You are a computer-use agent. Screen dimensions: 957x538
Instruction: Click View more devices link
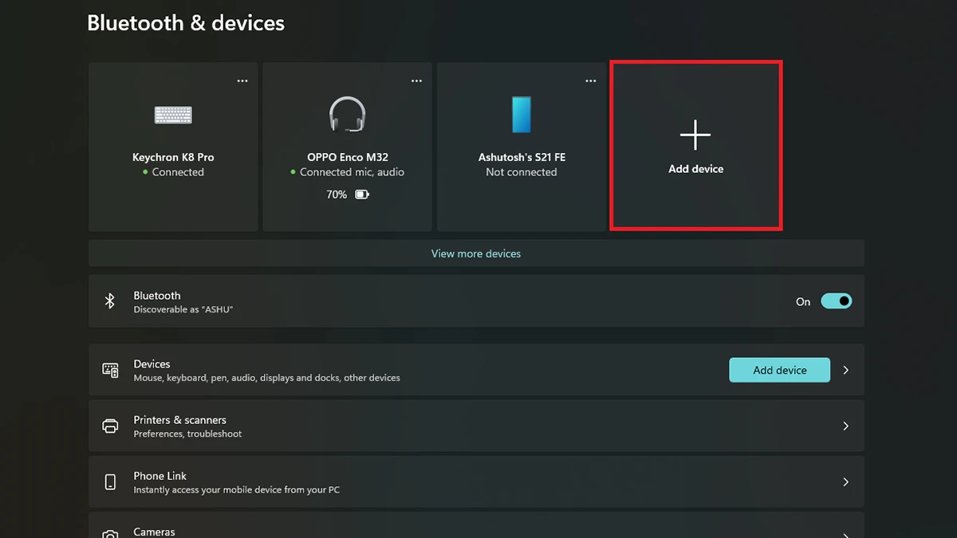pyautogui.click(x=476, y=253)
